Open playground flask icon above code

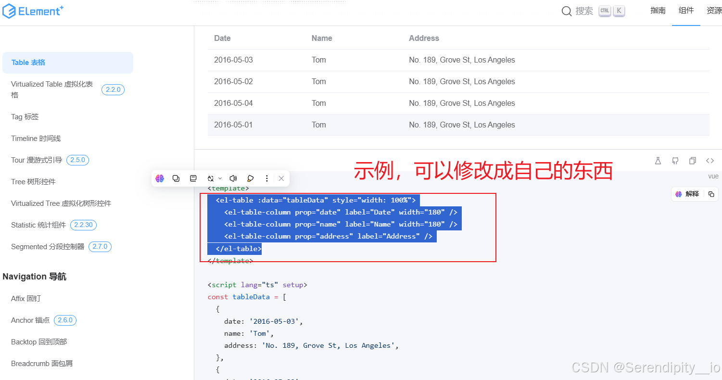pyautogui.click(x=658, y=161)
